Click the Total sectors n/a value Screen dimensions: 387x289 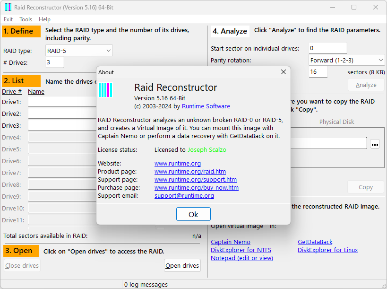[197, 236]
